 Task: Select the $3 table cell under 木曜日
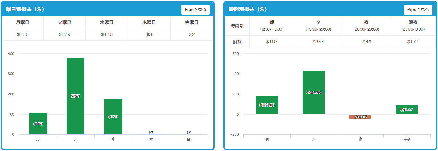[149, 34]
